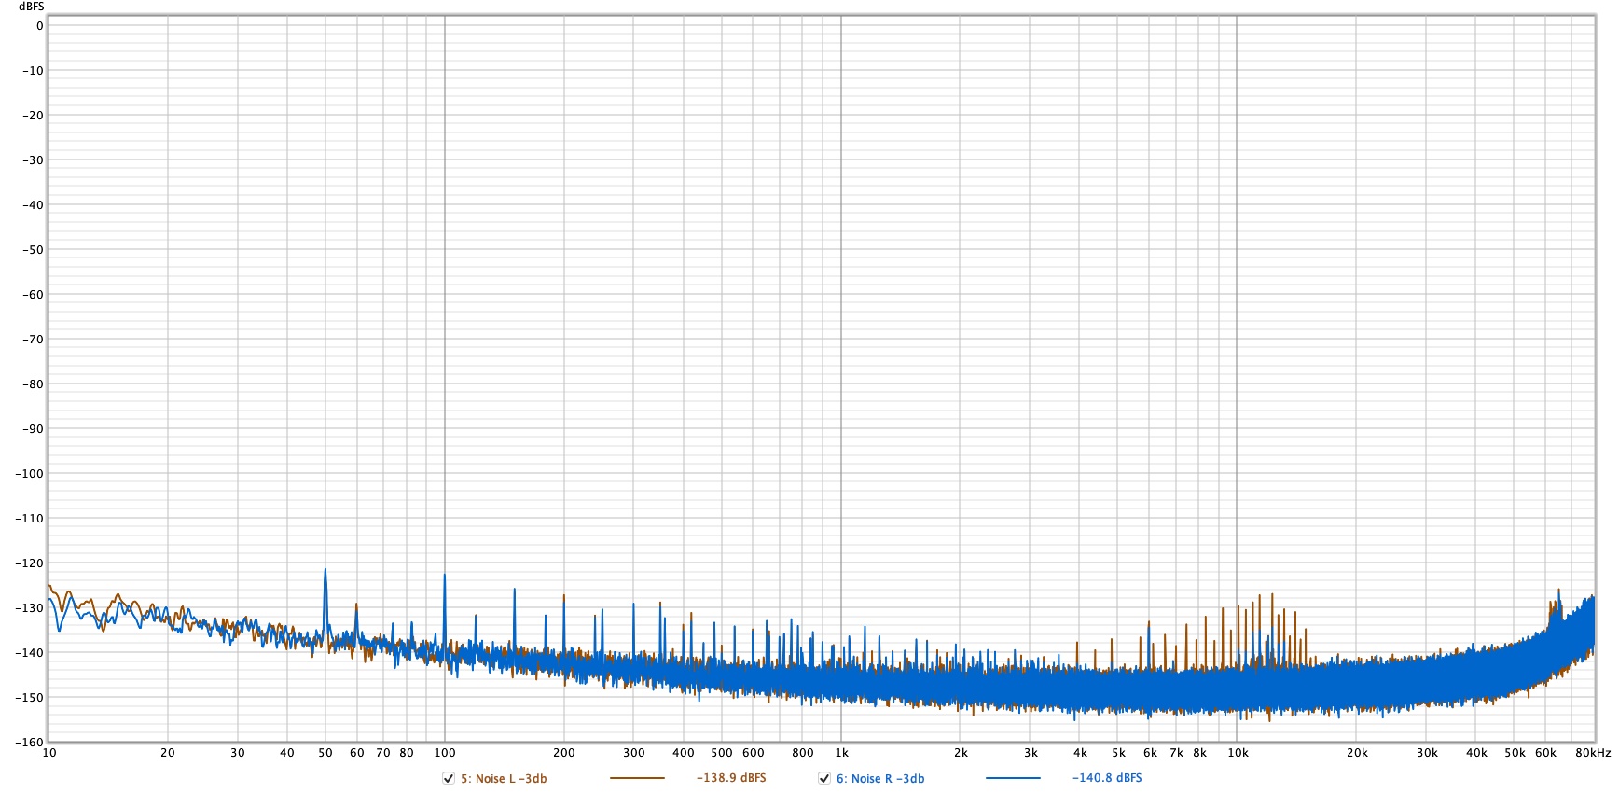Image resolution: width=1619 pixels, height=793 pixels.
Task: Click the 20k frequency axis label
Action: click(1357, 753)
